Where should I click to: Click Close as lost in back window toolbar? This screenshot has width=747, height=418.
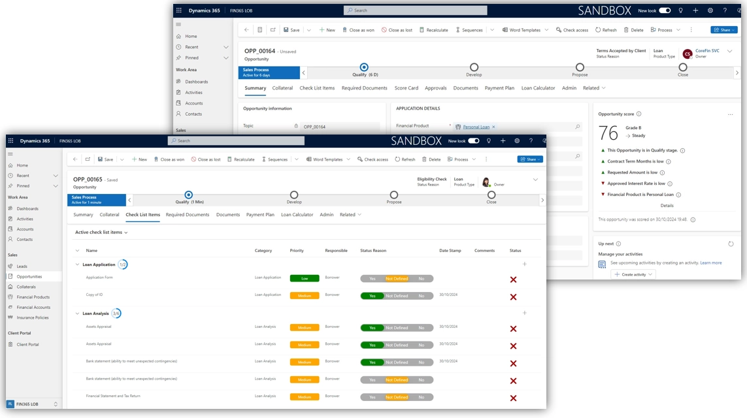click(x=396, y=30)
